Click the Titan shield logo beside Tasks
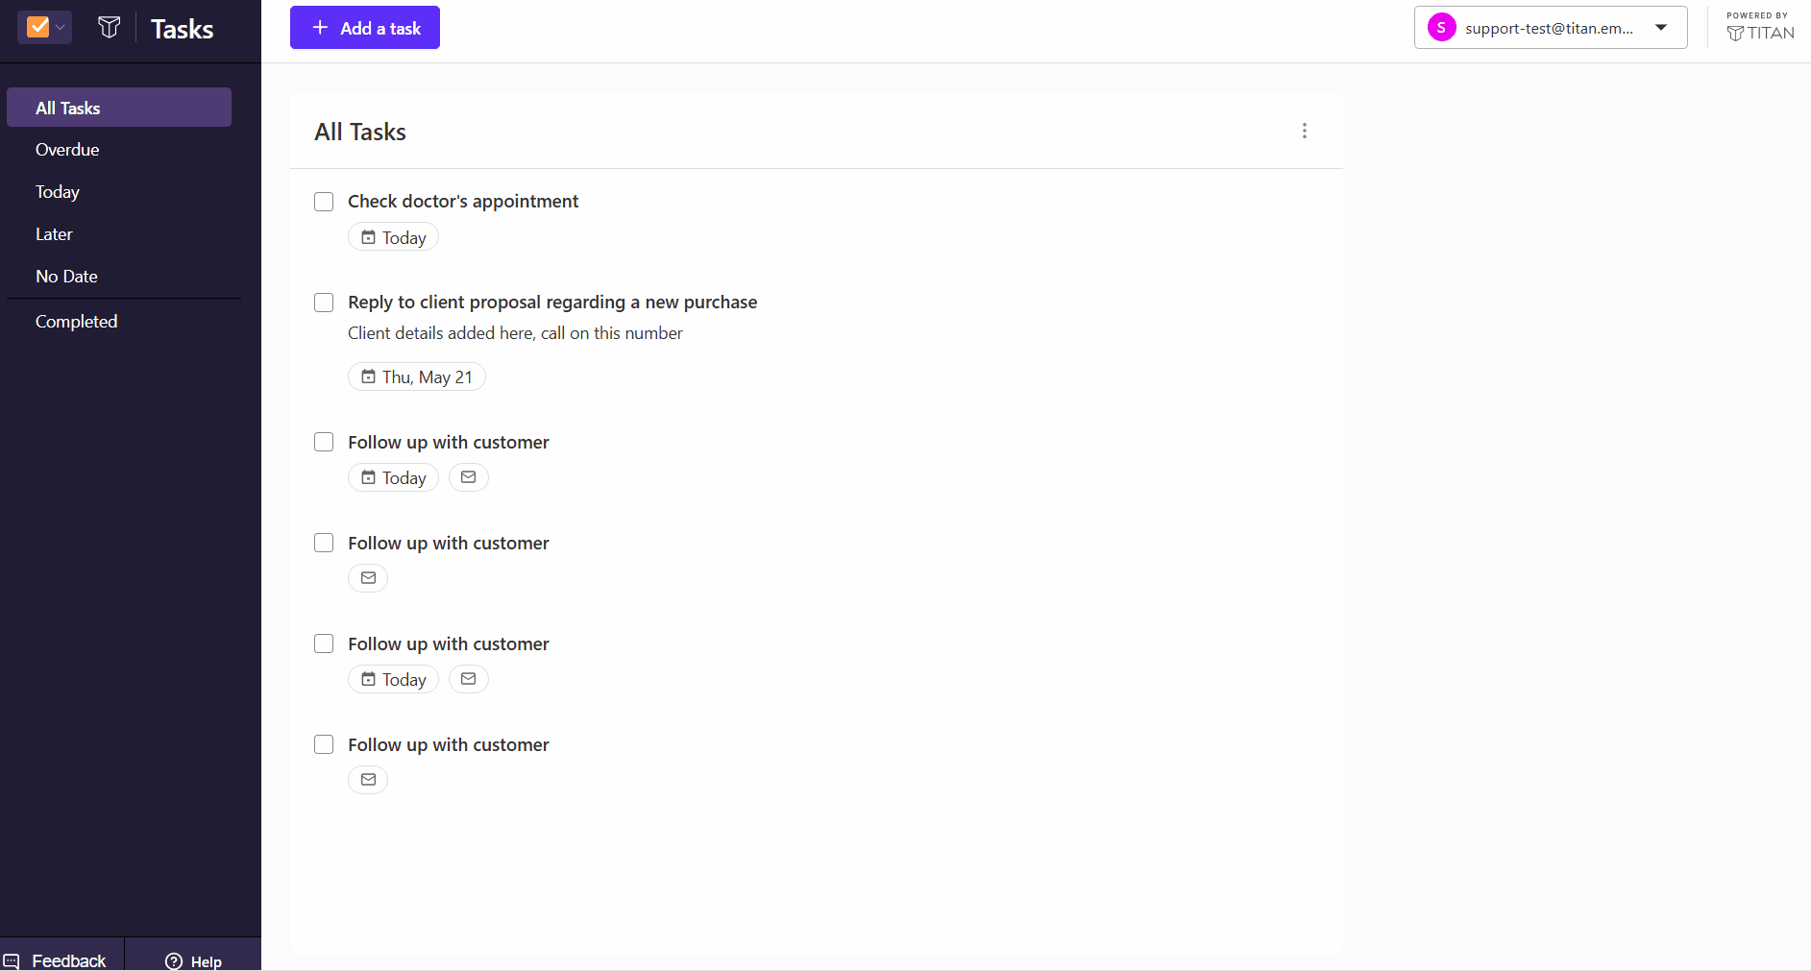Screen dimensions: 1811x971 pyautogui.click(x=110, y=28)
